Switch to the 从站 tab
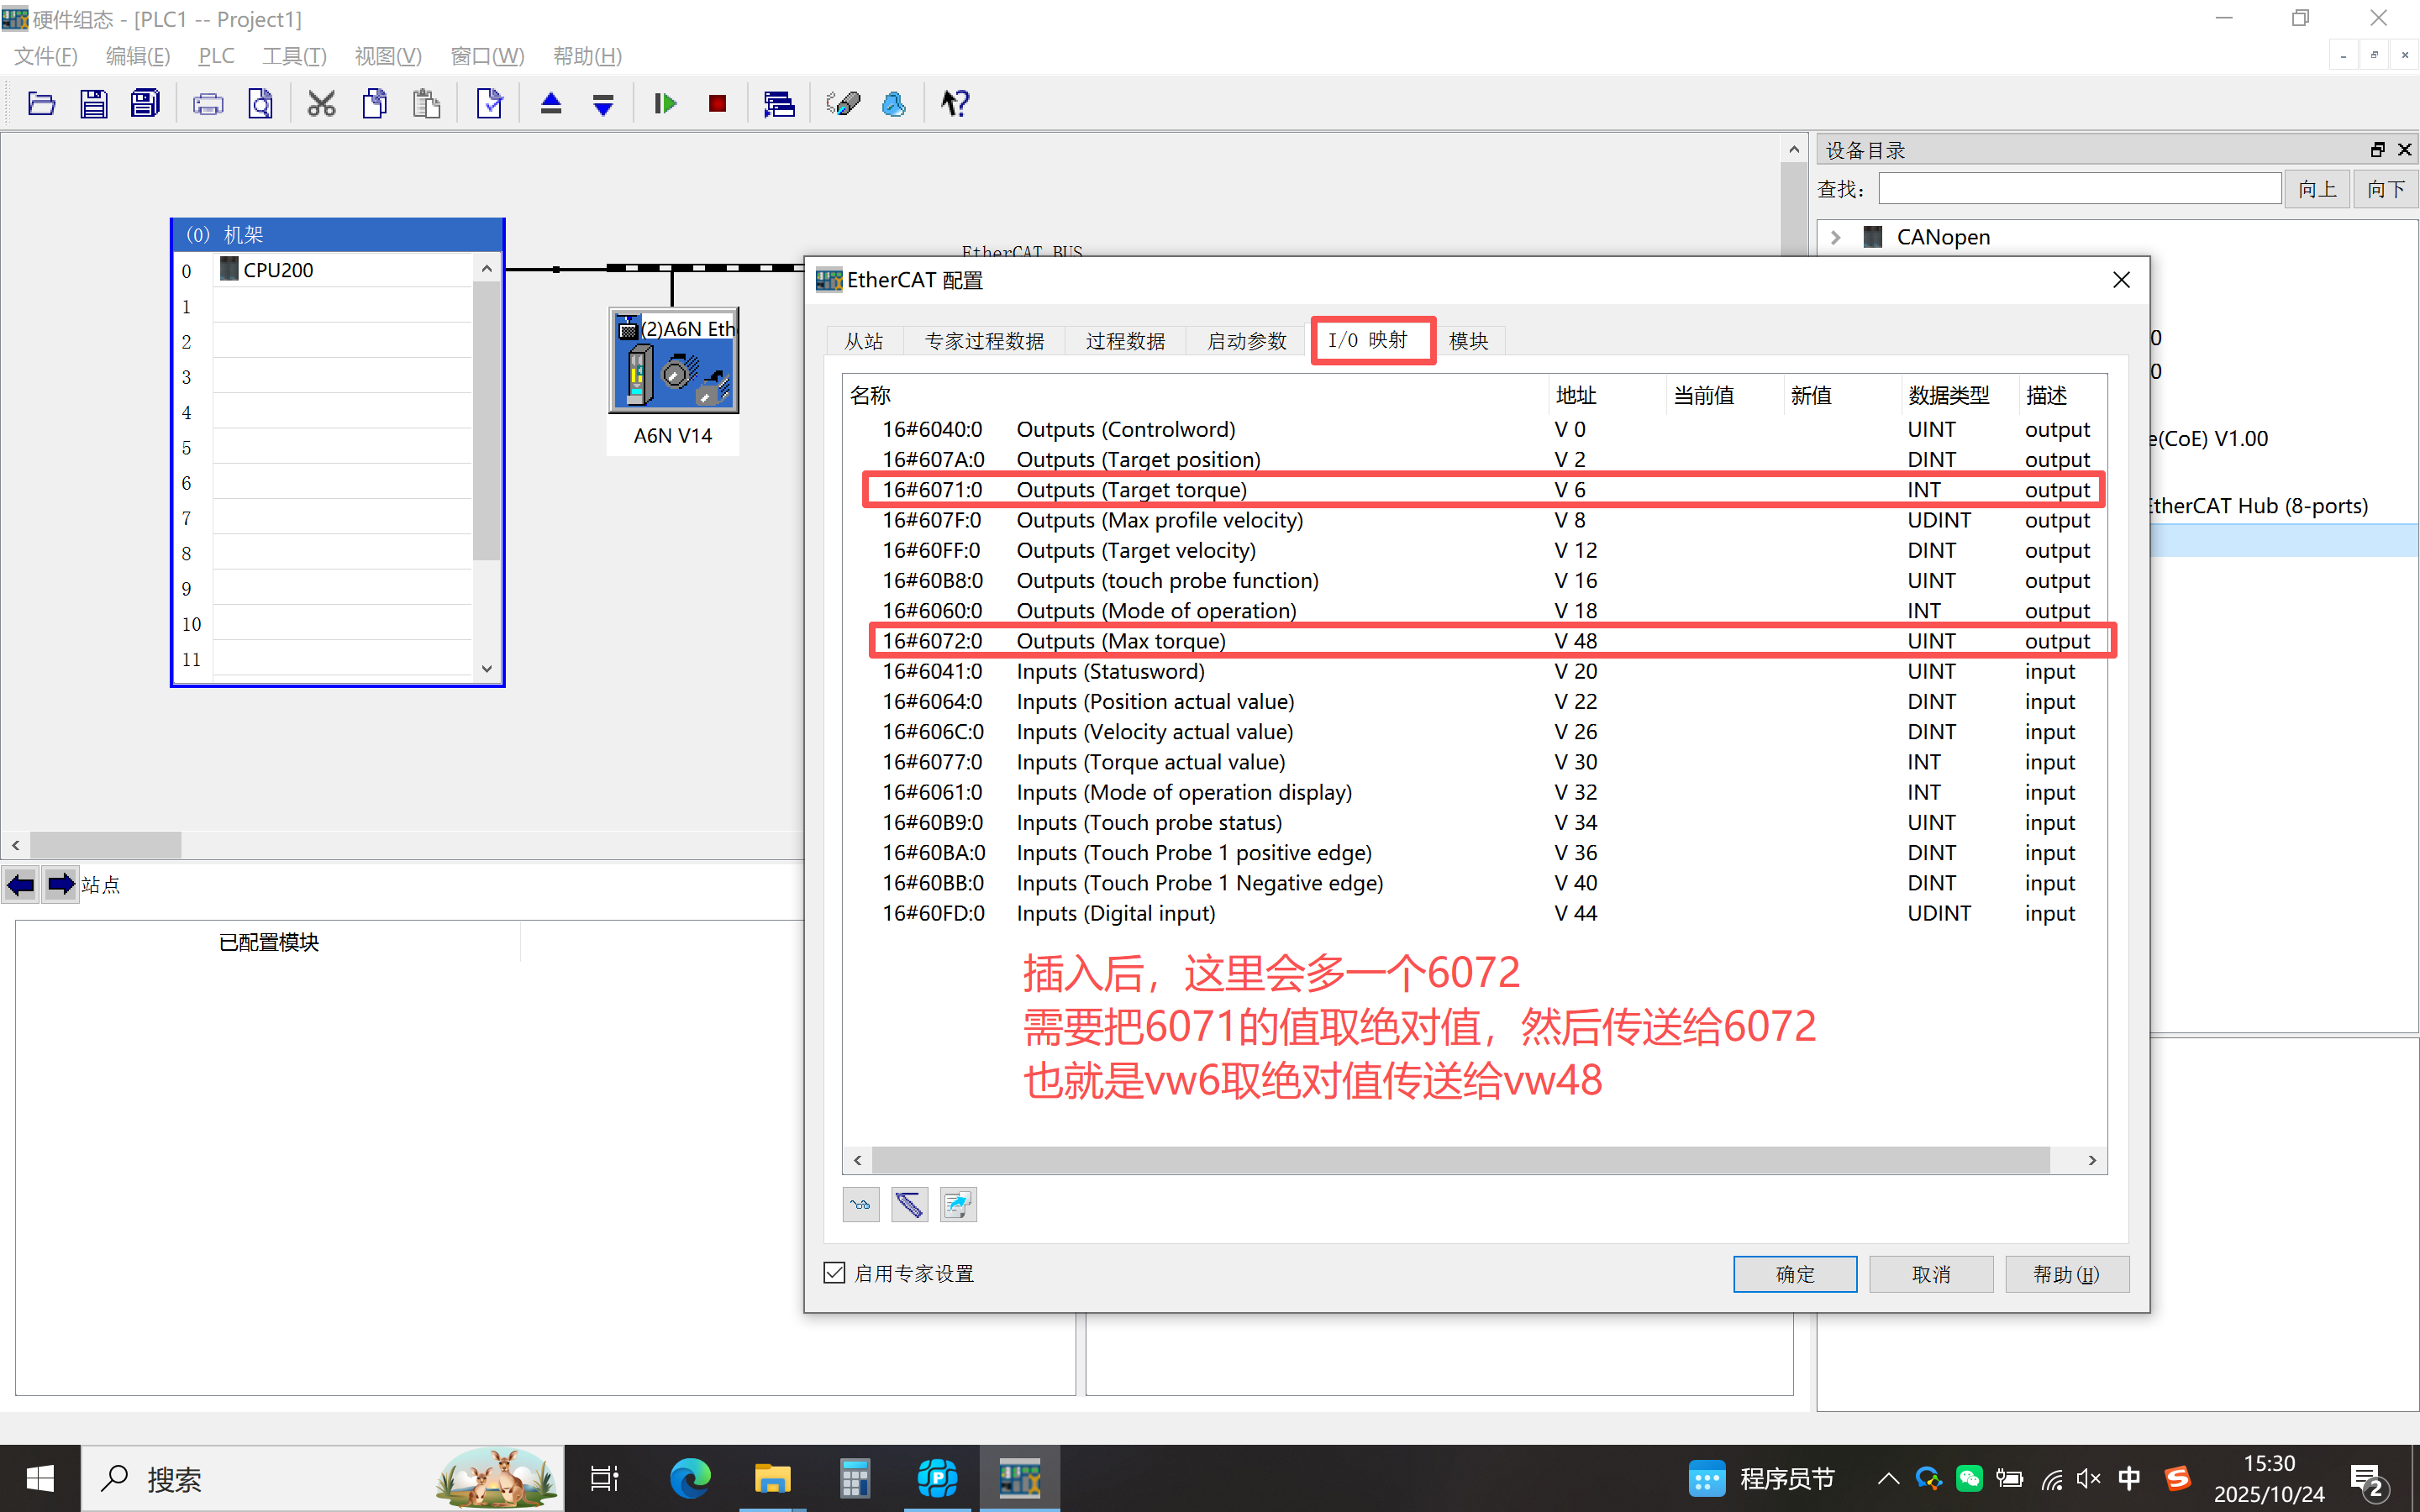This screenshot has height=1512, width=2420. 864,341
